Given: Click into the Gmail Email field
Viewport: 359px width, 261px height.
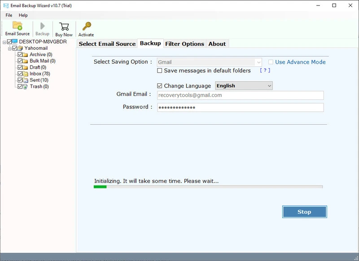Looking at the screenshot, I should point(240,96).
